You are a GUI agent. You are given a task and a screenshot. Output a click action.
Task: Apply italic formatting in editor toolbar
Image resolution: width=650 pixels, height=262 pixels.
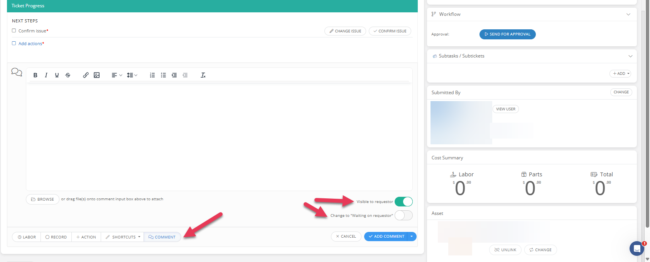tap(46, 75)
